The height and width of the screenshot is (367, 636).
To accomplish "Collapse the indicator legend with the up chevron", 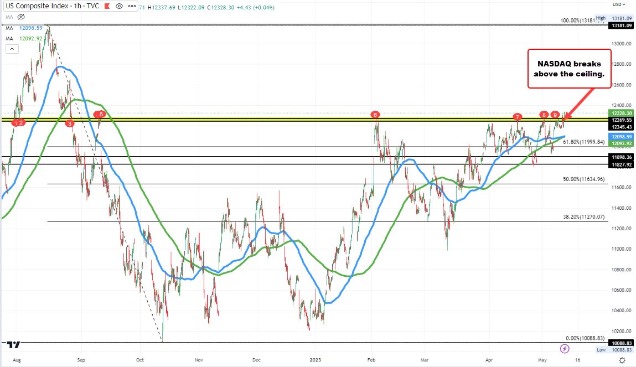I will click(x=12, y=49).
